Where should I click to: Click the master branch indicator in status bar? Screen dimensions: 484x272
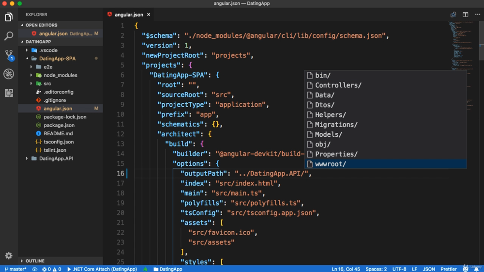click(x=15, y=269)
